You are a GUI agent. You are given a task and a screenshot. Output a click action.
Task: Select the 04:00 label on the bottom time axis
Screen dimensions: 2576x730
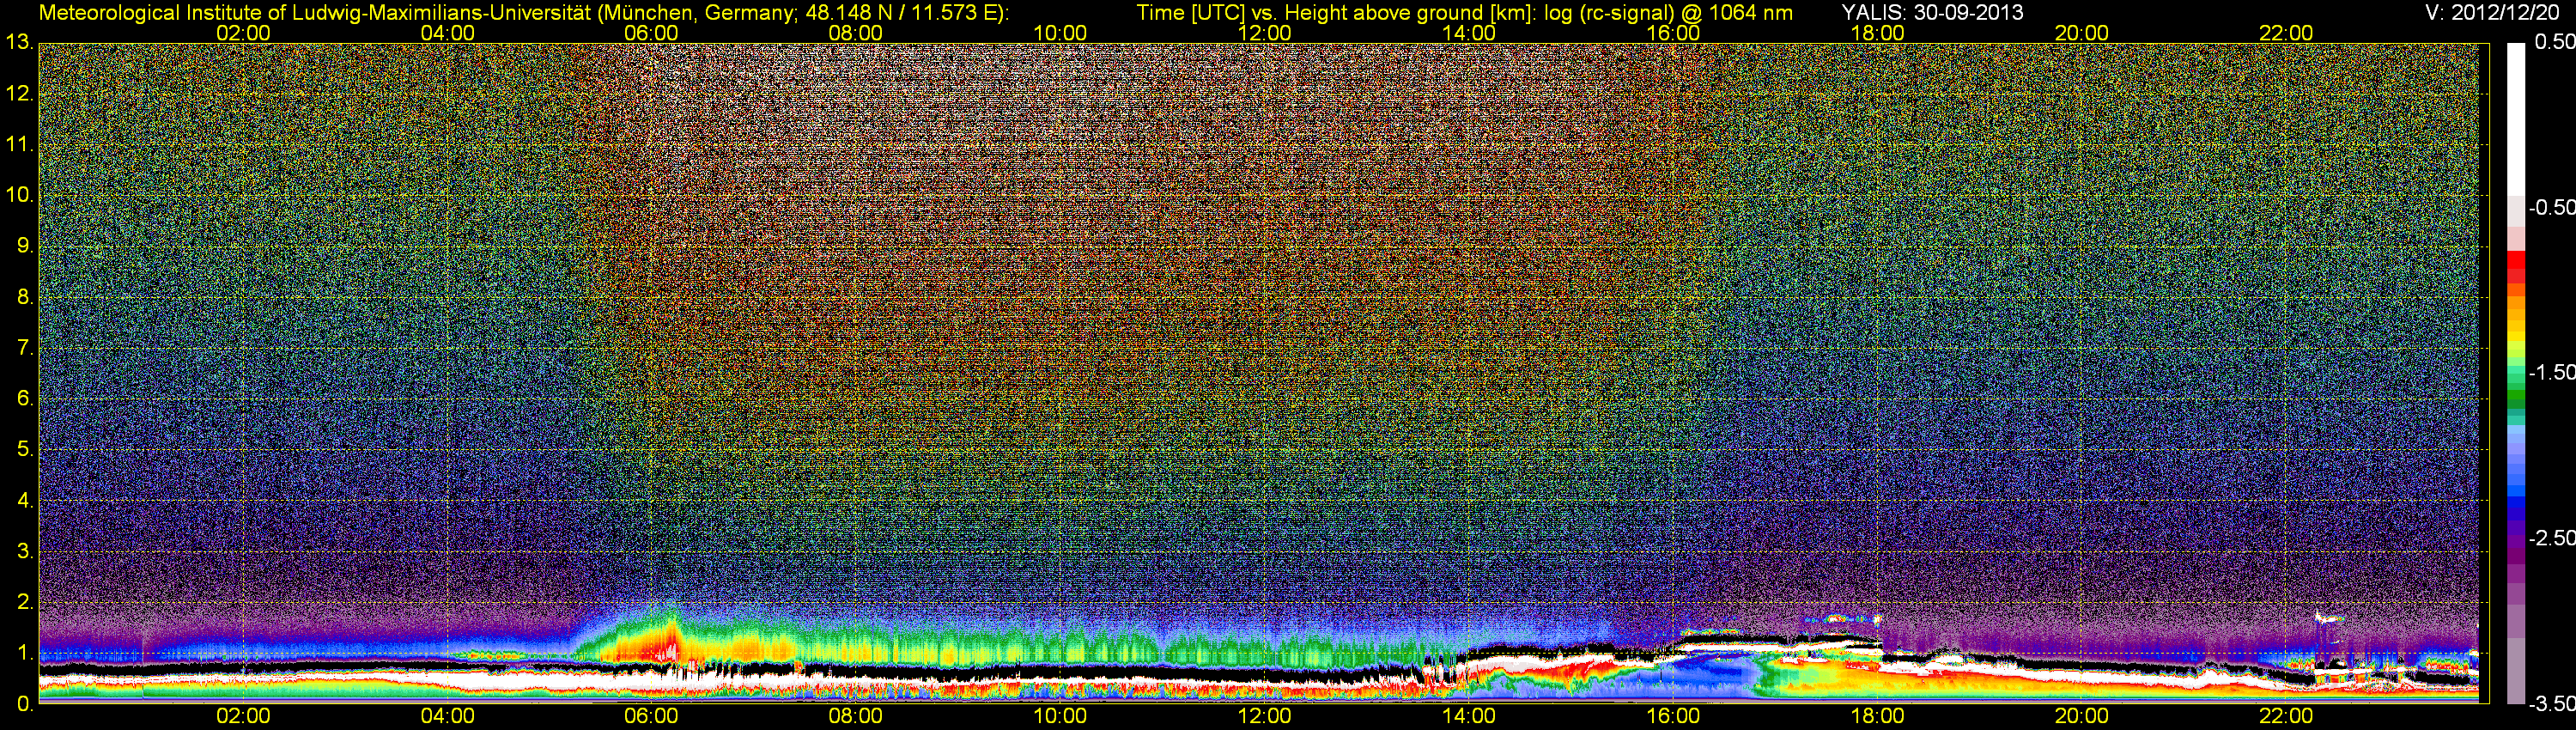coord(447,716)
